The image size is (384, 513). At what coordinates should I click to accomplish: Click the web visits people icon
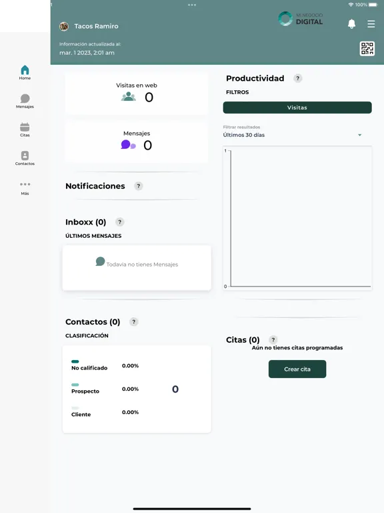coord(129,96)
